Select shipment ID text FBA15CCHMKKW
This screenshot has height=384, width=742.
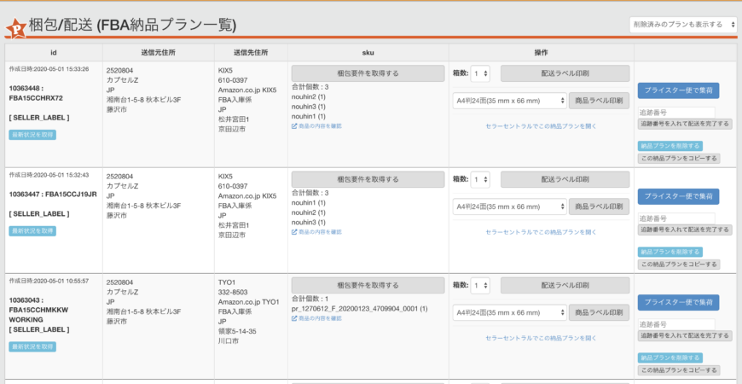[x=38, y=310]
